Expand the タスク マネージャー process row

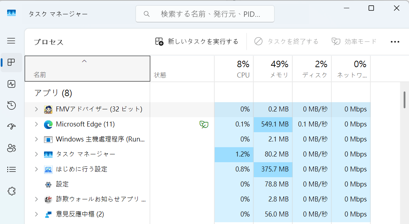[36, 154]
